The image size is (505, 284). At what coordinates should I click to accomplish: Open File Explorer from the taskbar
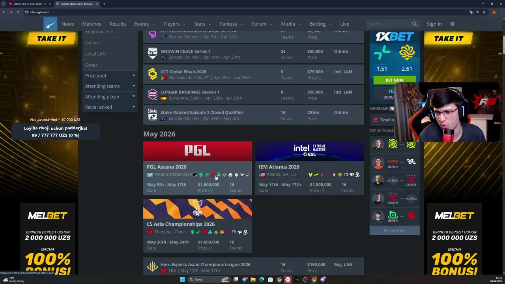tap(253, 280)
